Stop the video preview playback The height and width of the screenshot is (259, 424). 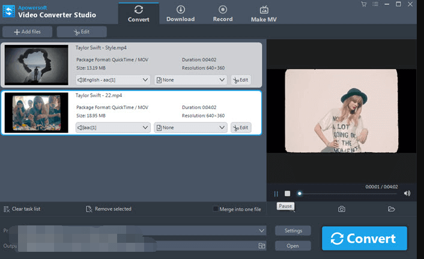coord(288,194)
